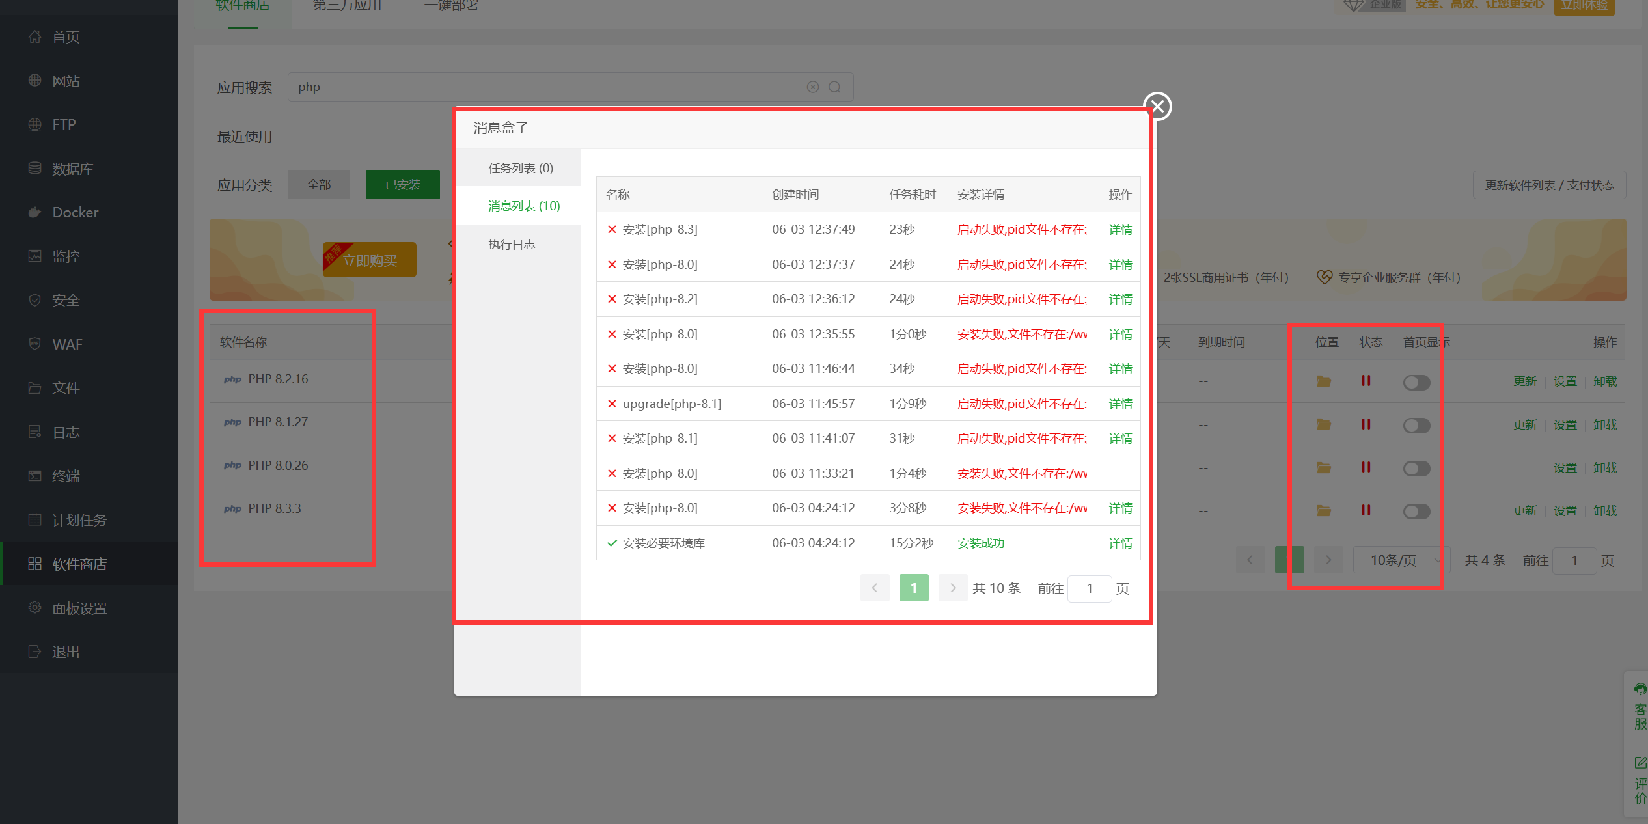Open folder location for PHP 8.3.3

tap(1324, 510)
